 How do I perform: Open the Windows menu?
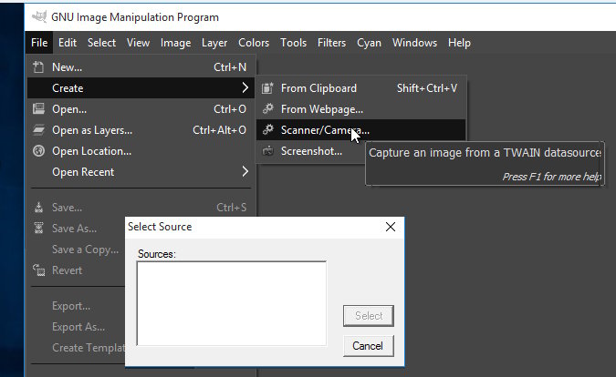[414, 42]
